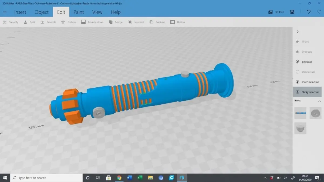Image resolution: width=324 pixels, height=182 pixels.
Task: Open Task View on taskbar
Action: pos(98,178)
